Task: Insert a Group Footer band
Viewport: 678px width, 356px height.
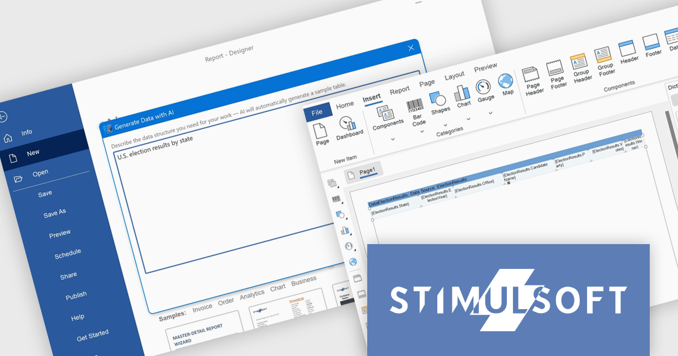Action: (x=603, y=55)
